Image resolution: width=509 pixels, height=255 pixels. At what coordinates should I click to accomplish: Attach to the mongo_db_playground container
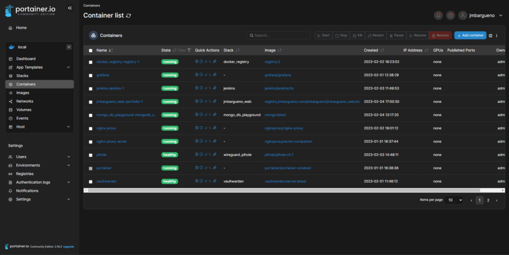pos(215,114)
